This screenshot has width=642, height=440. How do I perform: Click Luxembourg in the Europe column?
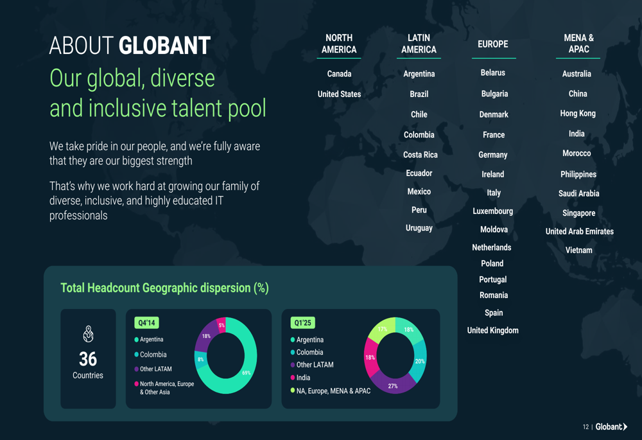[493, 211]
